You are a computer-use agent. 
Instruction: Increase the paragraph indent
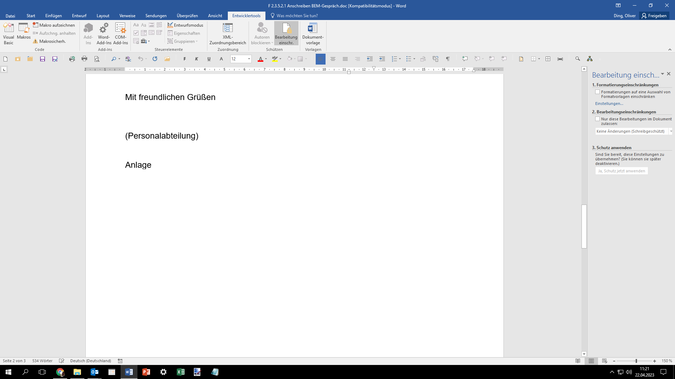(382, 59)
